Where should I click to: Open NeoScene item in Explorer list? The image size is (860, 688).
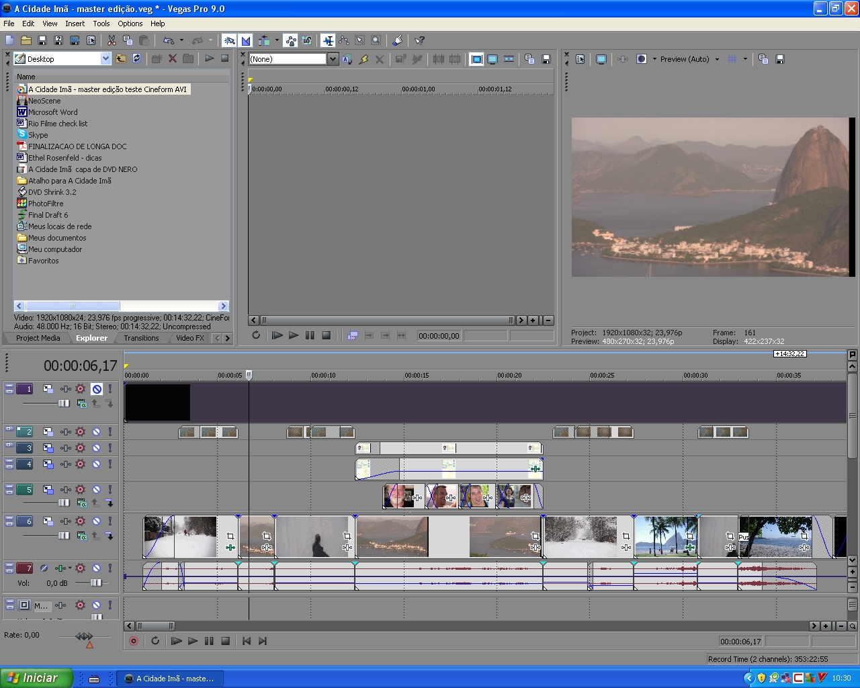[x=44, y=101]
